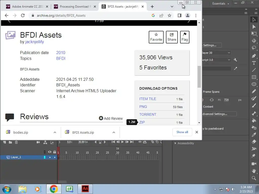Select the Text tool

pos(254,63)
